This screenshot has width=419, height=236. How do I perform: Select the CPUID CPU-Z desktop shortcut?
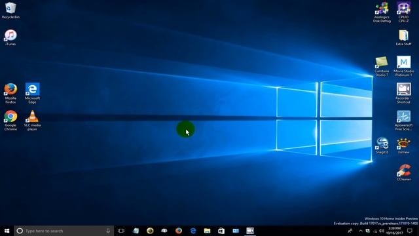tap(403, 12)
